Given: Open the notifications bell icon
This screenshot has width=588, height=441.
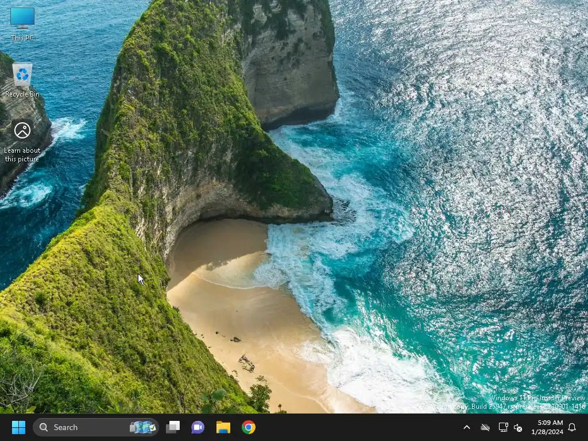Looking at the screenshot, I should click(572, 427).
